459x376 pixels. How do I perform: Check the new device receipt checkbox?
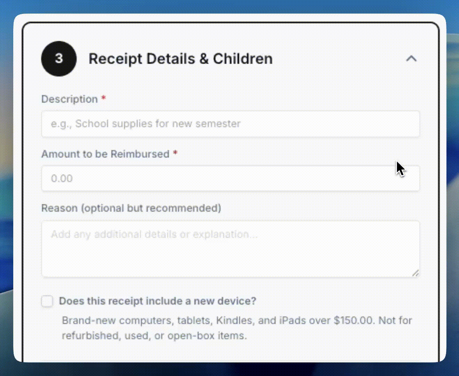(x=47, y=301)
